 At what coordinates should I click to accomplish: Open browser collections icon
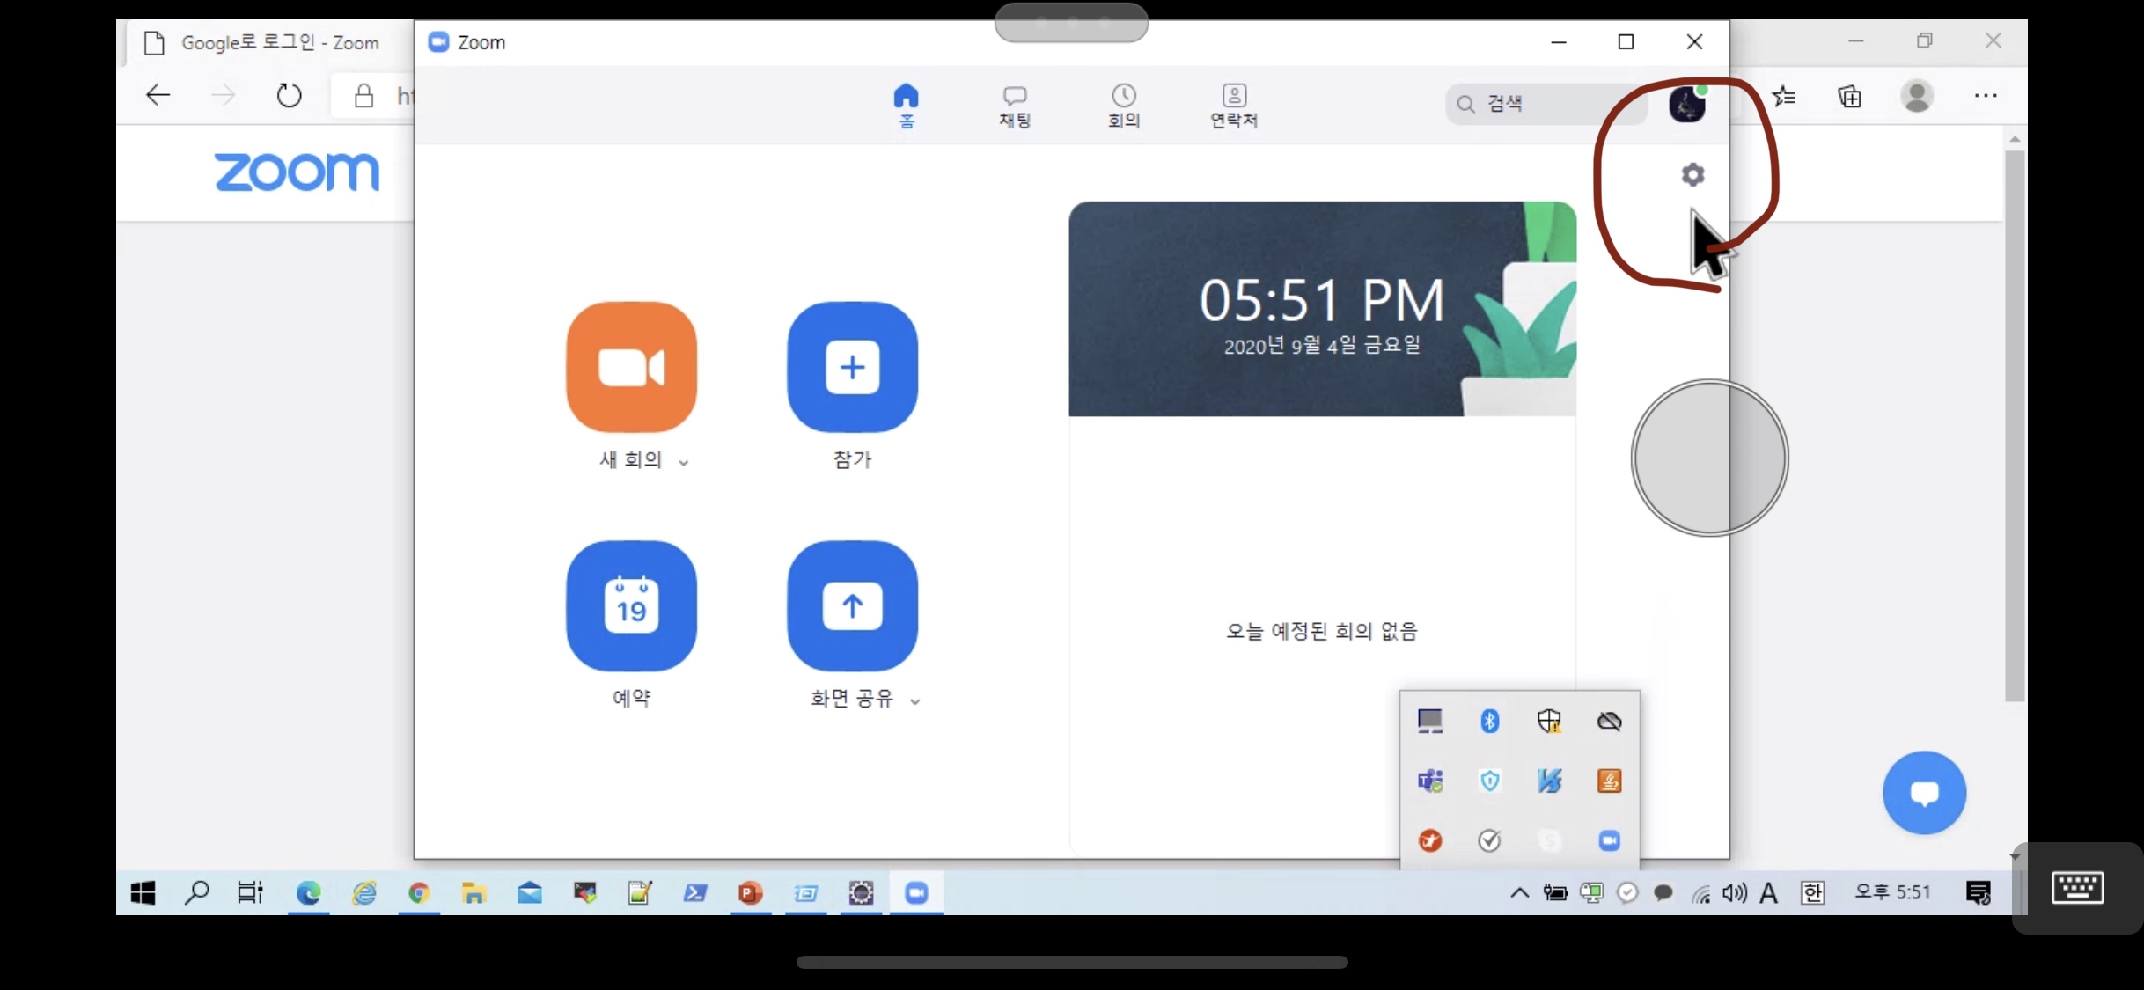[x=1850, y=95]
